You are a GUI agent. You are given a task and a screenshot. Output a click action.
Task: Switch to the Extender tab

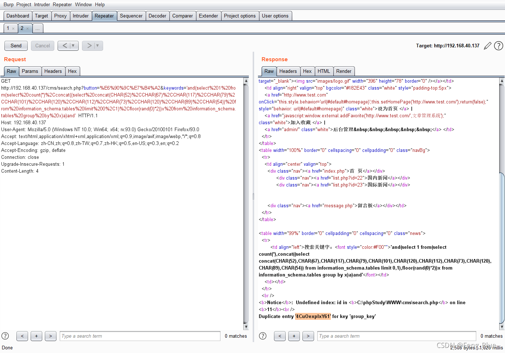click(208, 16)
